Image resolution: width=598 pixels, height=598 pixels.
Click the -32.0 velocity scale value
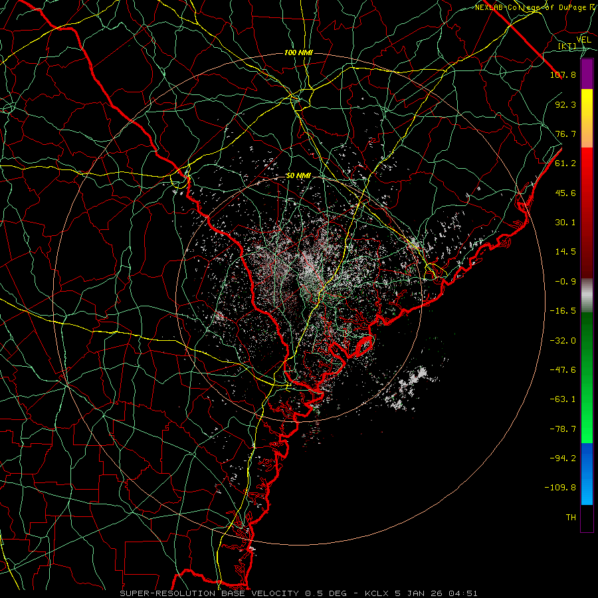(x=563, y=341)
